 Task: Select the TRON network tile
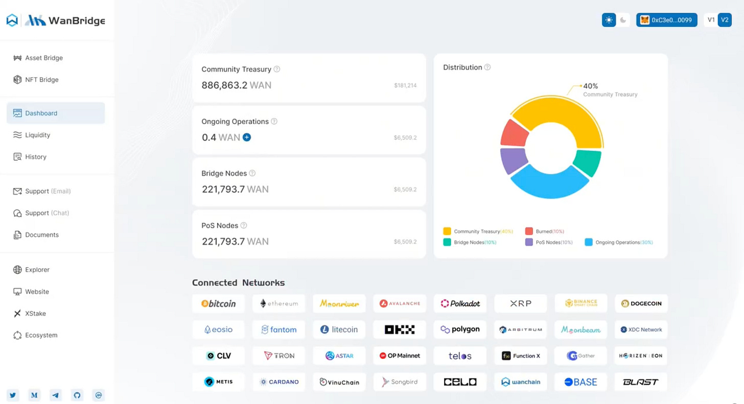tap(279, 355)
